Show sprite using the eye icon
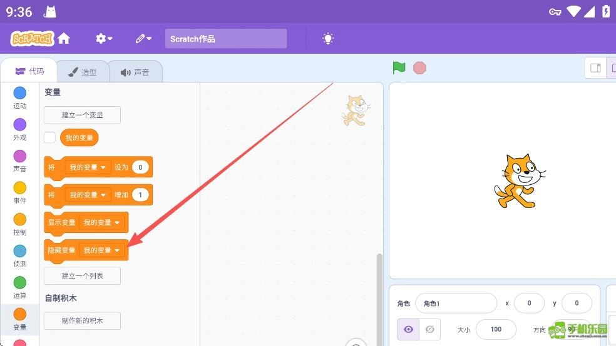This screenshot has height=346, width=616. [x=408, y=329]
